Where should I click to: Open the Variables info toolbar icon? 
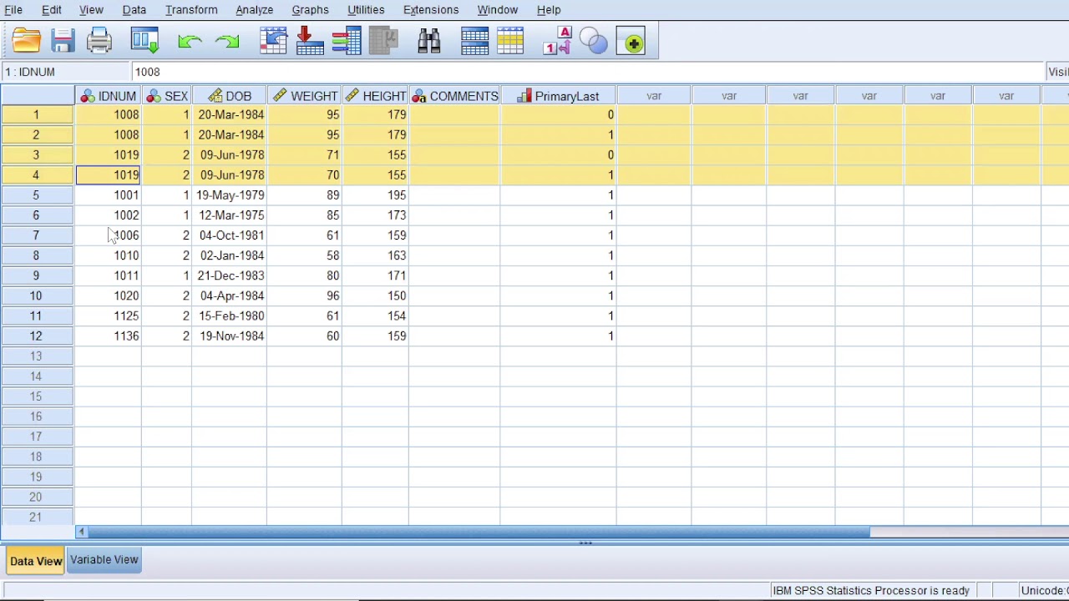click(x=346, y=41)
